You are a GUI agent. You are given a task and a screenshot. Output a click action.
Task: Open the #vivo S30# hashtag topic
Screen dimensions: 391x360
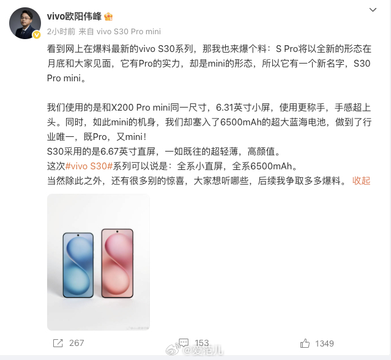point(89,166)
